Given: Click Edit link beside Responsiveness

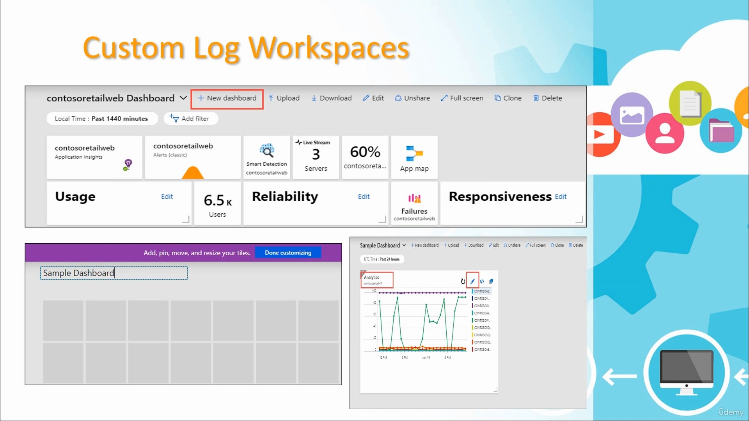Looking at the screenshot, I should [x=561, y=197].
